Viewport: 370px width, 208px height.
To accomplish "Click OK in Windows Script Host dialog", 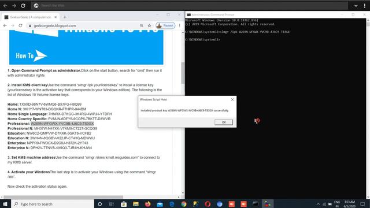I will tap(224, 122).
